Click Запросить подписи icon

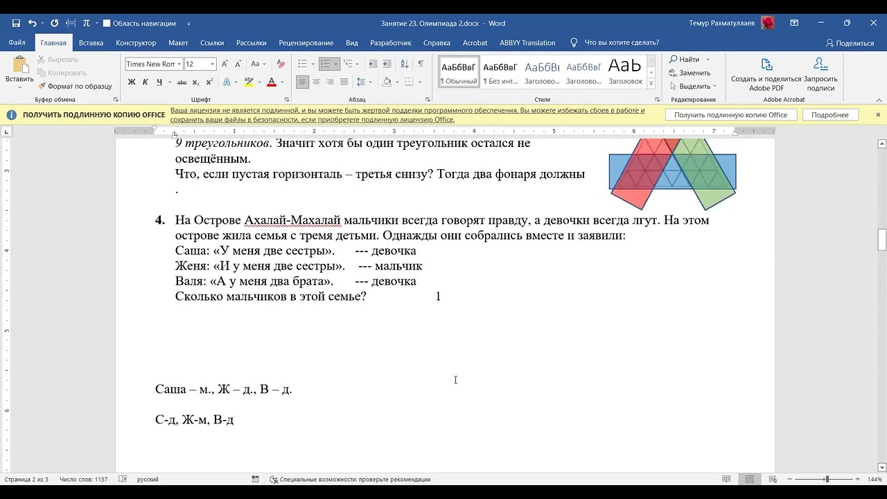coord(820,75)
